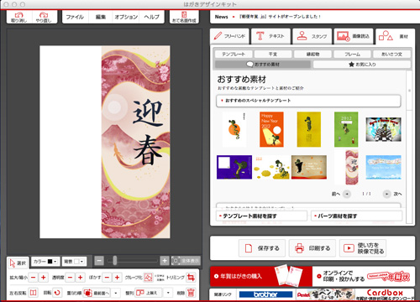Screen dimensions: 420x302
Task: Switch to the テンプレート category tab
Action: point(234,54)
